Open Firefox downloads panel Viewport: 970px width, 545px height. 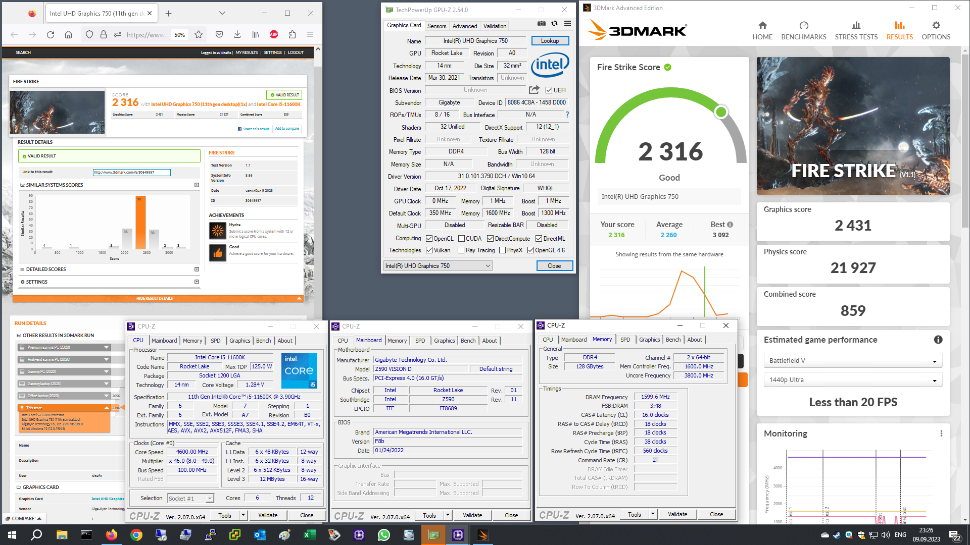click(x=237, y=34)
